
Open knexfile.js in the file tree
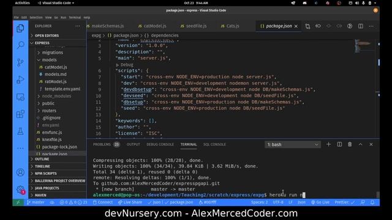(51, 140)
